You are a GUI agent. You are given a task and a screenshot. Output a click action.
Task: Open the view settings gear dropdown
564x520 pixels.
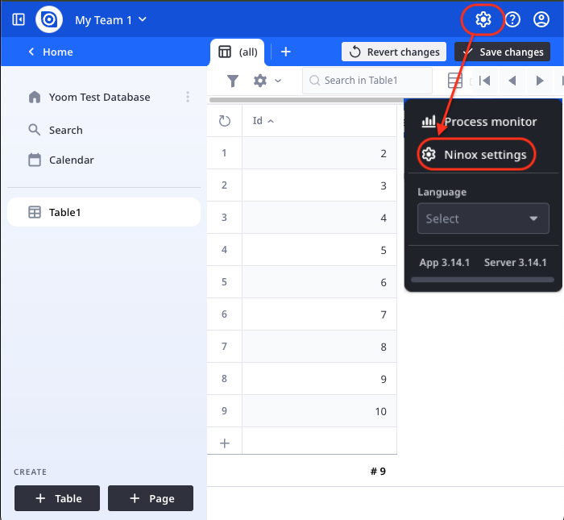pyautogui.click(x=267, y=81)
